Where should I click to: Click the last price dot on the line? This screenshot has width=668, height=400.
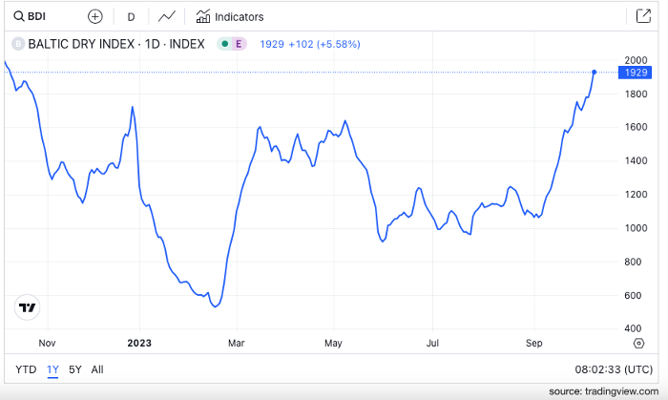click(595, 72)
